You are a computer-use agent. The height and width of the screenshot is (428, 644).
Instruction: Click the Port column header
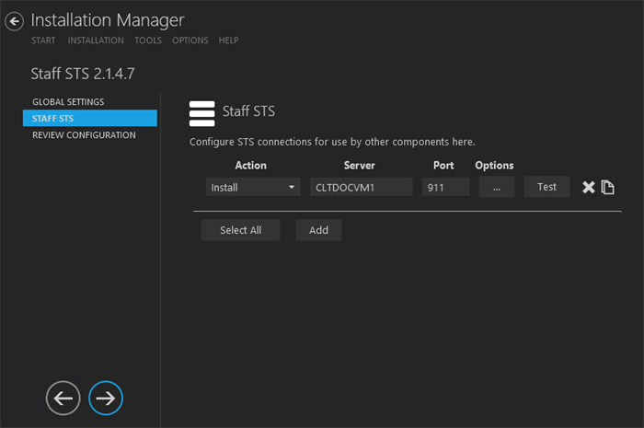(x=443, y=165)
